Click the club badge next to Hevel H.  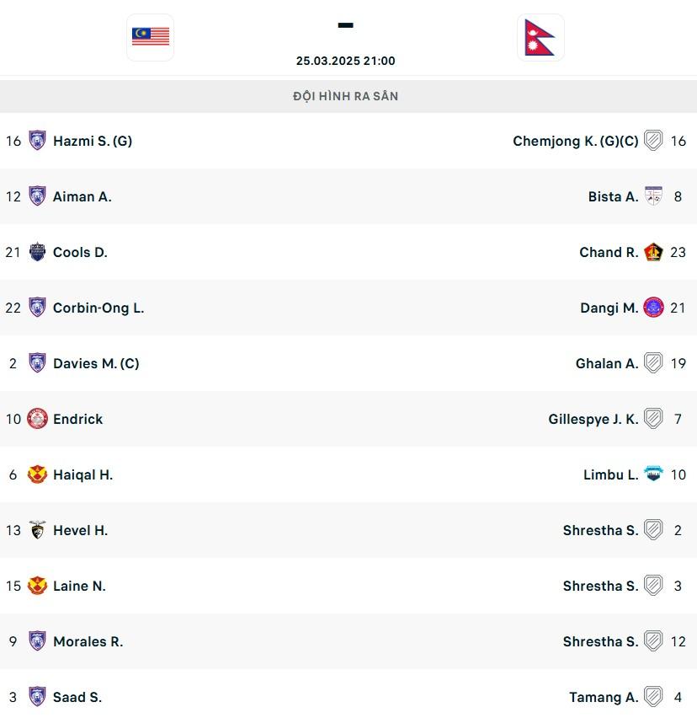click(38, 530)
